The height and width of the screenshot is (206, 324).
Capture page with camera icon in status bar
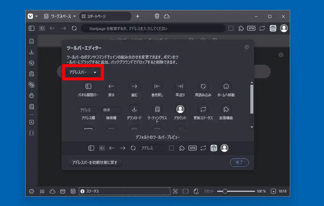[x=175, y=191]
